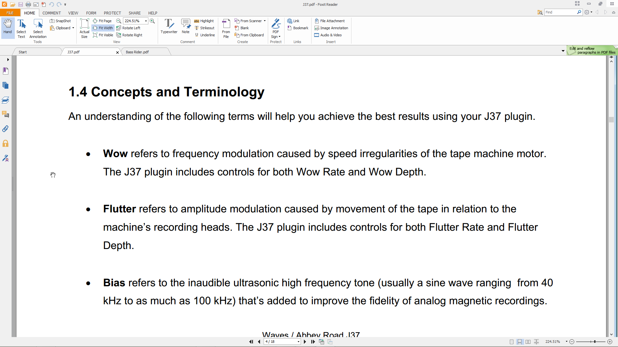Click the vertical scrollbar thumb
This screenshot has width=618, height=347.
(x=611, y=120)
